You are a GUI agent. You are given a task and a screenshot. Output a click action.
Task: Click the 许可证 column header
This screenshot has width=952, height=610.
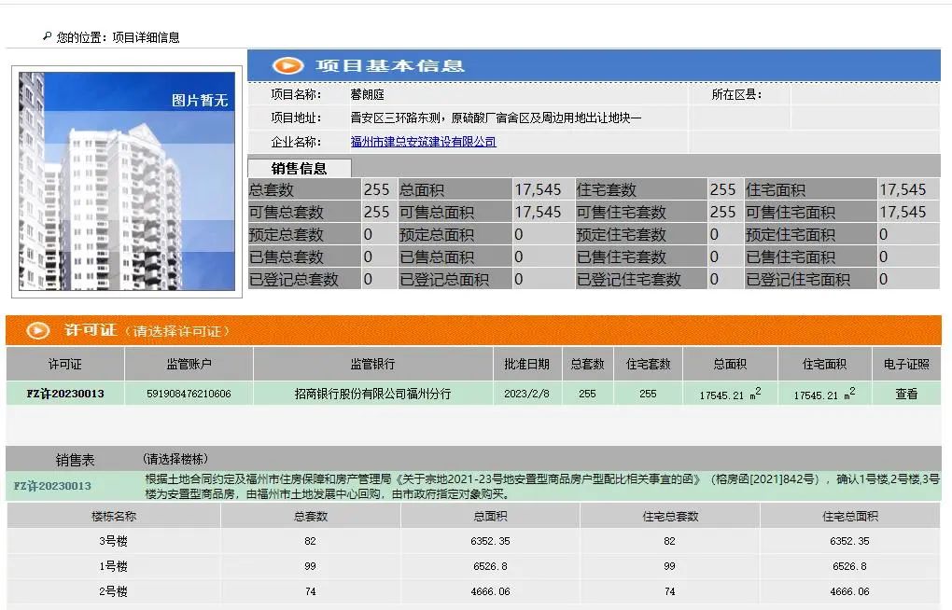coord(65,364)
